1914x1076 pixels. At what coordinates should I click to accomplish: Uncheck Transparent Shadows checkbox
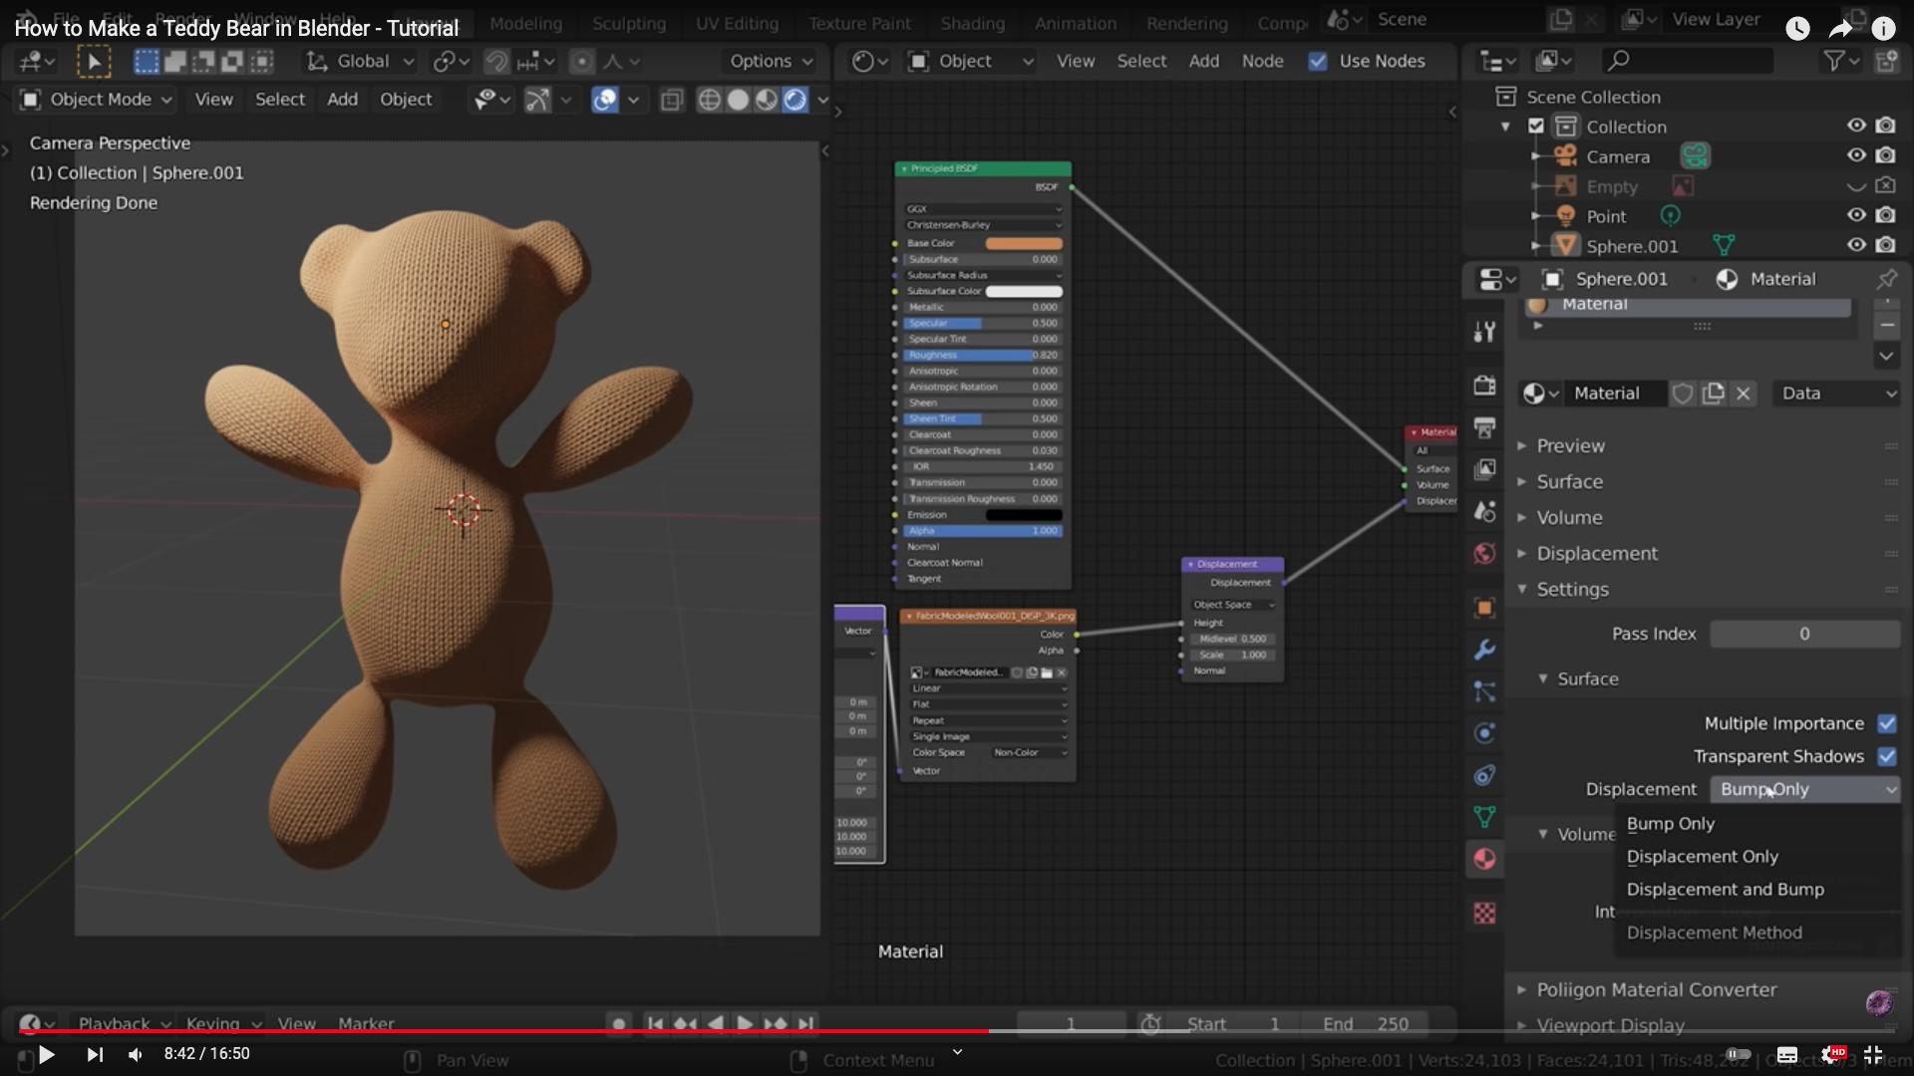tap(1887, 756)
